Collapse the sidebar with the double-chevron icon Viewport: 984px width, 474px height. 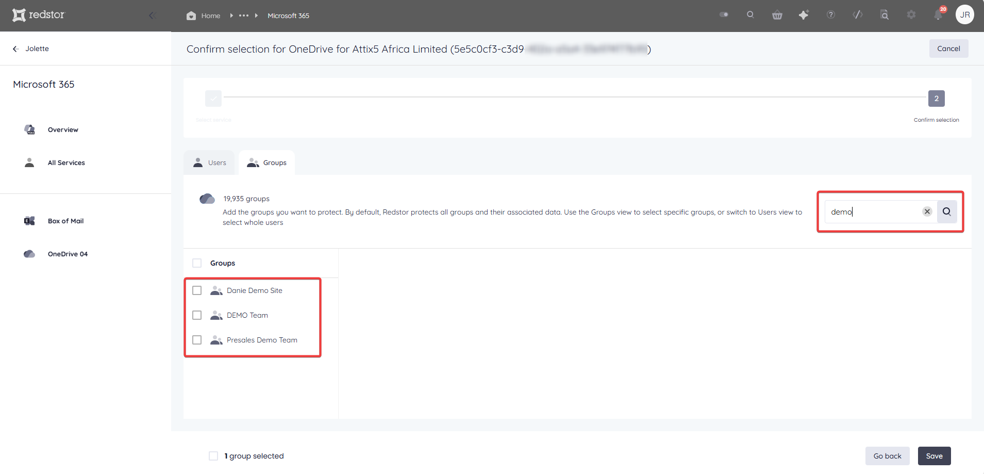(153, 15)
